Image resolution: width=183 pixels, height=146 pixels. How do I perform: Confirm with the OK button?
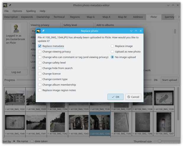[115, 97]
